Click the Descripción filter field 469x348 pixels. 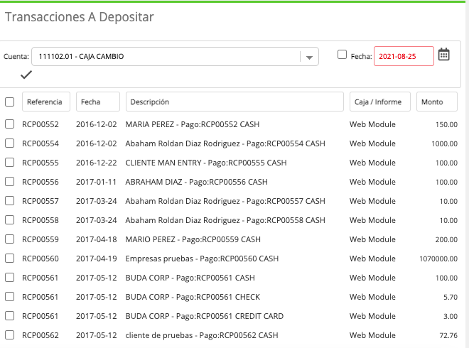pos(234,102)
